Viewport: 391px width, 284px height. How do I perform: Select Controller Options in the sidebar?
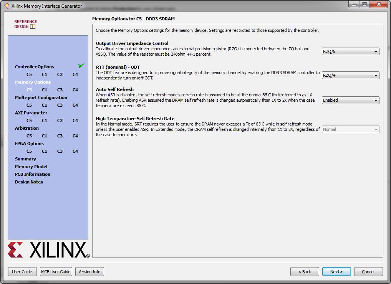click(x=35, y=67)
